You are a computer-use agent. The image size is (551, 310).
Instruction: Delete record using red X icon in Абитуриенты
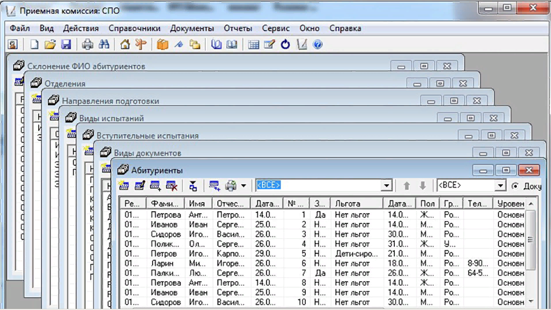click(x=172, y=186)
